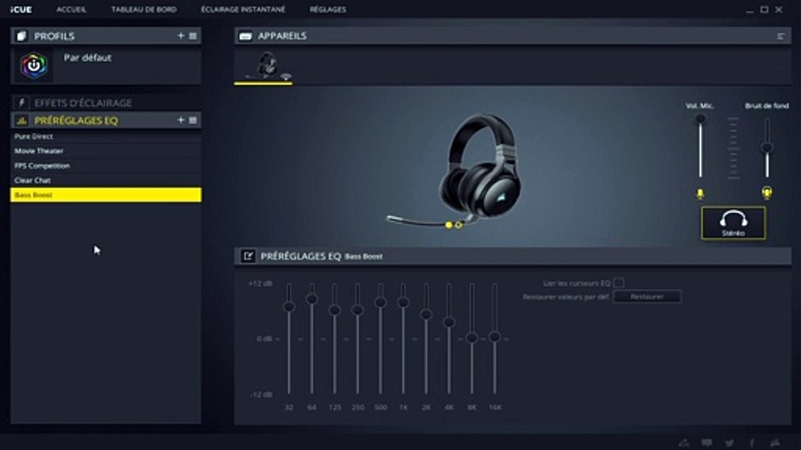Image resolution: width=801 pixels, height=450 pixels.
Task: Click the chat bubble icon in status bar
Action: click(707, 442)
